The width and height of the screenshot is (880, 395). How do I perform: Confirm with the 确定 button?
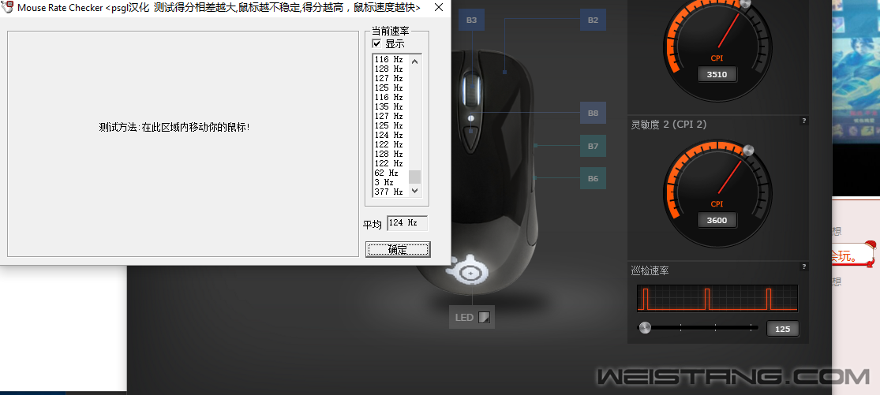pos(398,249)
